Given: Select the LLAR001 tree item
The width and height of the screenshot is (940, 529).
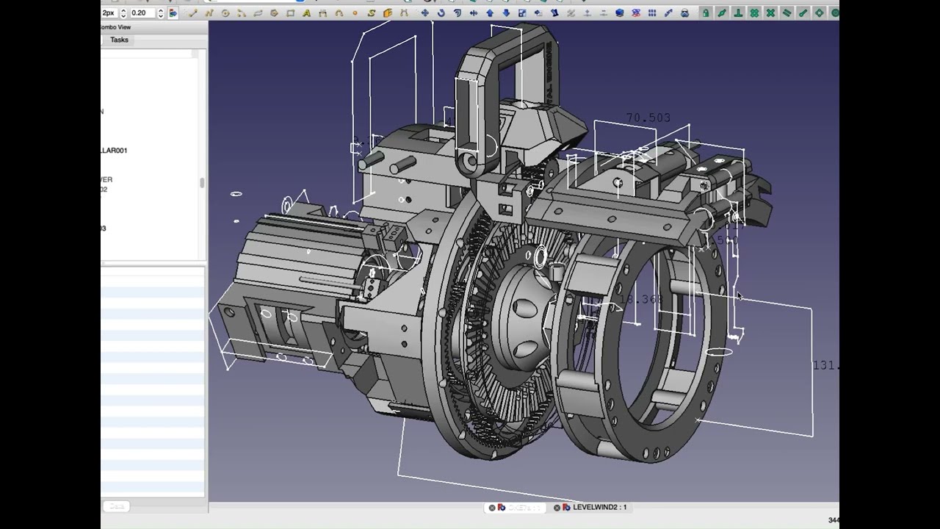Looking at the screenshot, I should [x=114, y=150].
